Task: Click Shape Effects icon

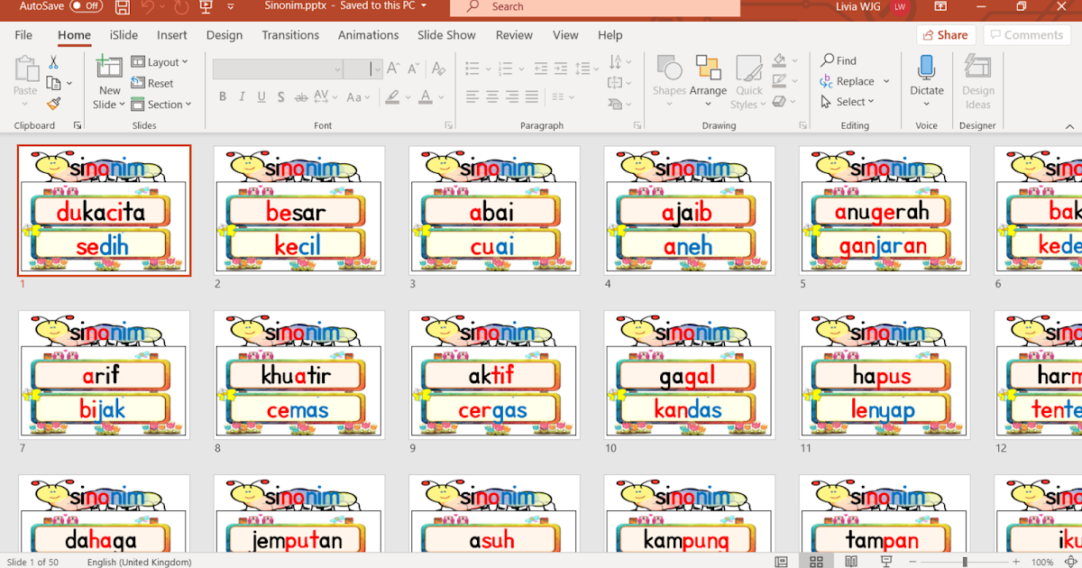Action: click(780, 101)
